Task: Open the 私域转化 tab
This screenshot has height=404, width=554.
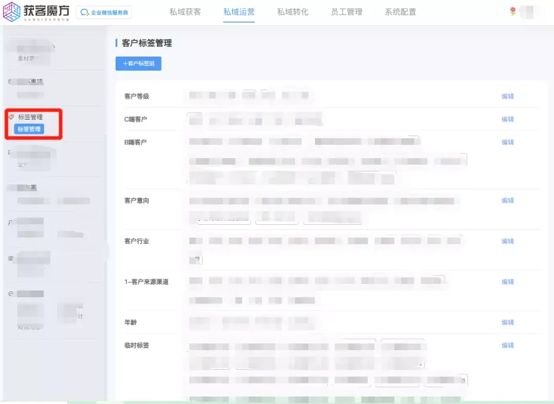Action: coord(292,12)
